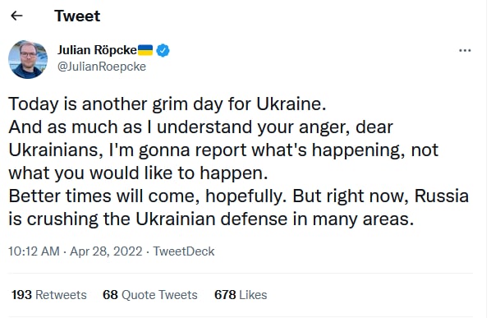Image resolution: width=491 pixels, height=318 pixels.
Task: Go back using the left arrow
Action: point(16,16)
